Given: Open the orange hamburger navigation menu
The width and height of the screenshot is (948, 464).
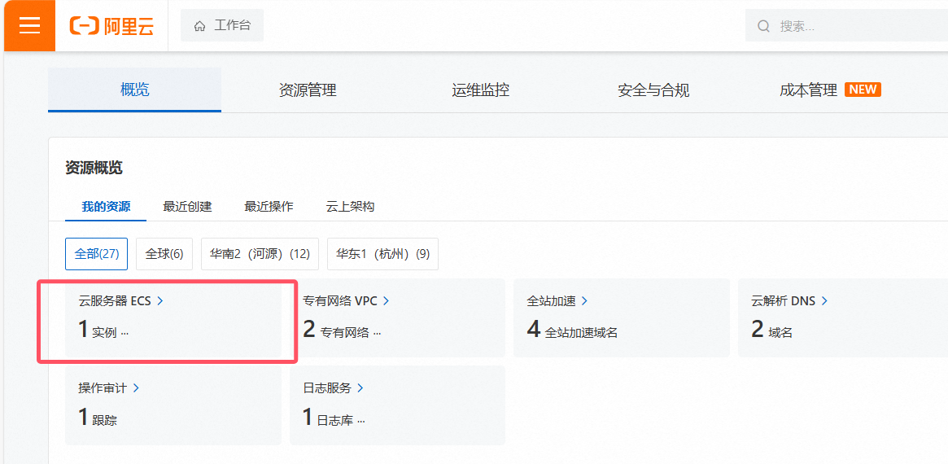Looking at the screenshot, I should 29,25.
